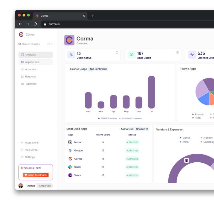Switch Most used Apps to Shadow IT
Screen dimensions: 214x211
(x=142, y=129)
